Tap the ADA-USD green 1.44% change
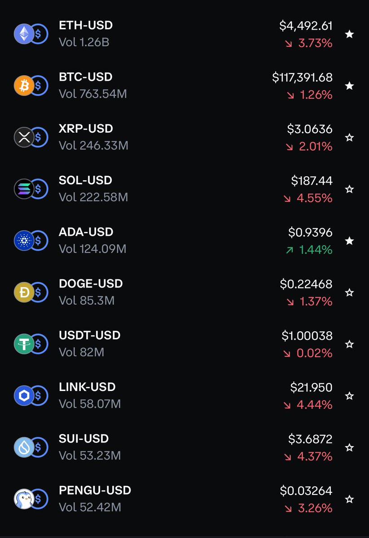 tap(309, 250)
